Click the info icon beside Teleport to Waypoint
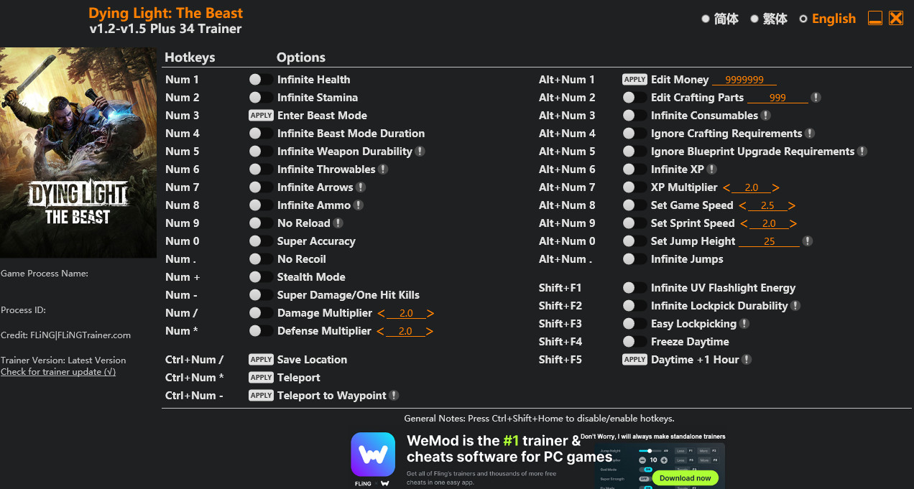Image resolution: width=914 pixels, height=489 pixels. pos(394,396)
